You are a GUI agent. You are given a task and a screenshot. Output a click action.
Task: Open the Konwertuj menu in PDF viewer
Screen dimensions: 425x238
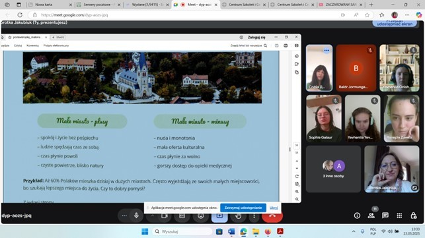(x=32, y=45)
